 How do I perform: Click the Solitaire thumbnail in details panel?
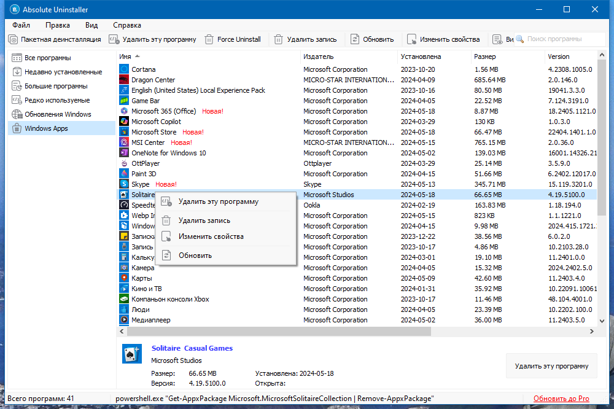coord(131,354)
